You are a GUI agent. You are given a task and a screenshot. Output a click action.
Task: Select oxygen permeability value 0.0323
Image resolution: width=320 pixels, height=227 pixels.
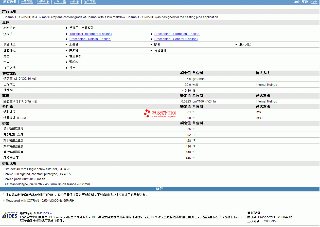(x=186, y=101)
